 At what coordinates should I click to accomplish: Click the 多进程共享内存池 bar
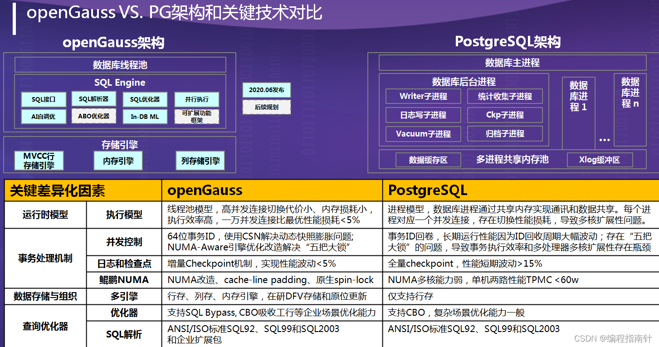pyautogui.click(x=513, y=160)
